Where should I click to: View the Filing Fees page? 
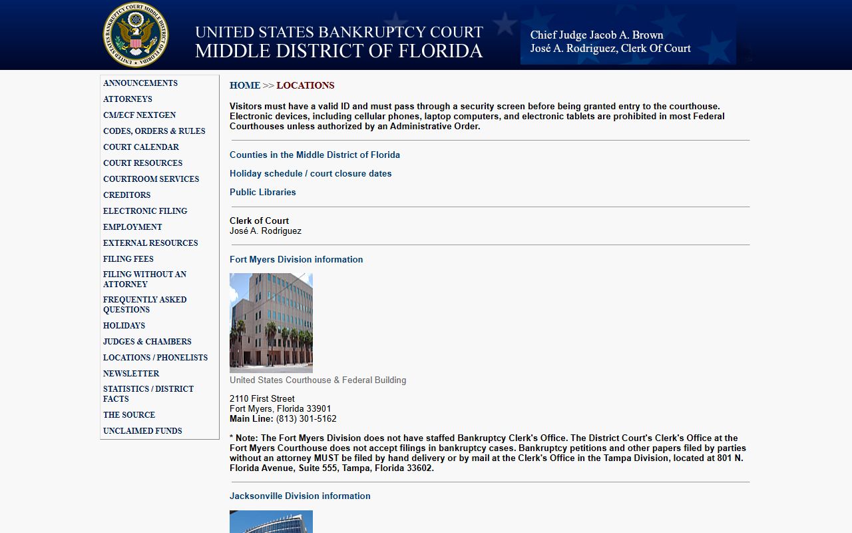coord(128,259)
